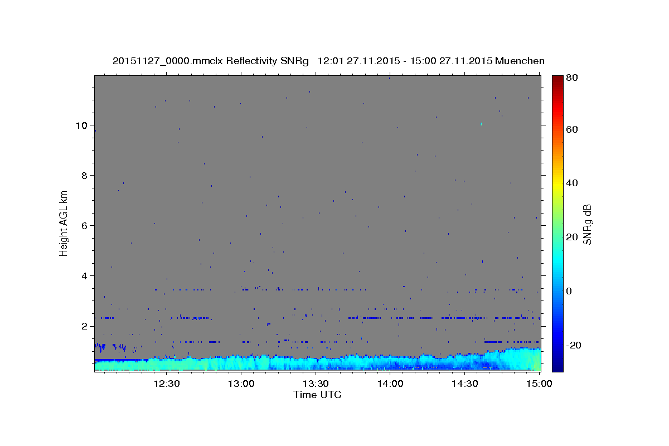This screenshot has width=669, height=446.
Task: Click the colorbar value -20
Action: [574, 345]
